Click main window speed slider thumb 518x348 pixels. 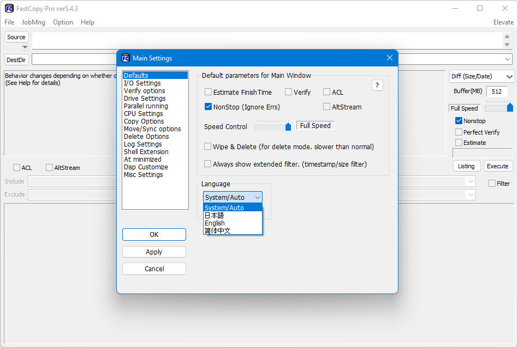tap(510, 107)
